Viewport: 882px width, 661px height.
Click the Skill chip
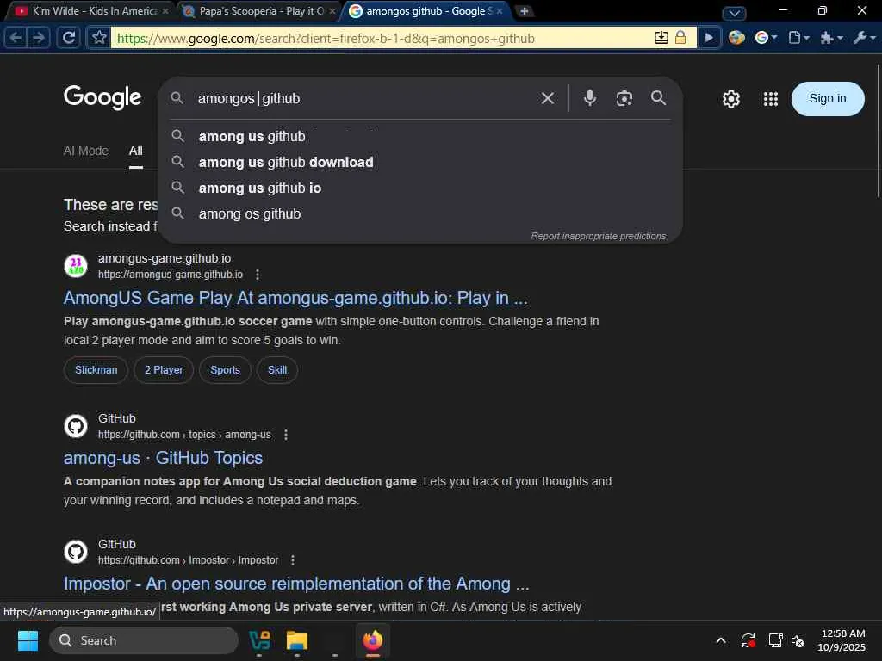coord(276,370)
